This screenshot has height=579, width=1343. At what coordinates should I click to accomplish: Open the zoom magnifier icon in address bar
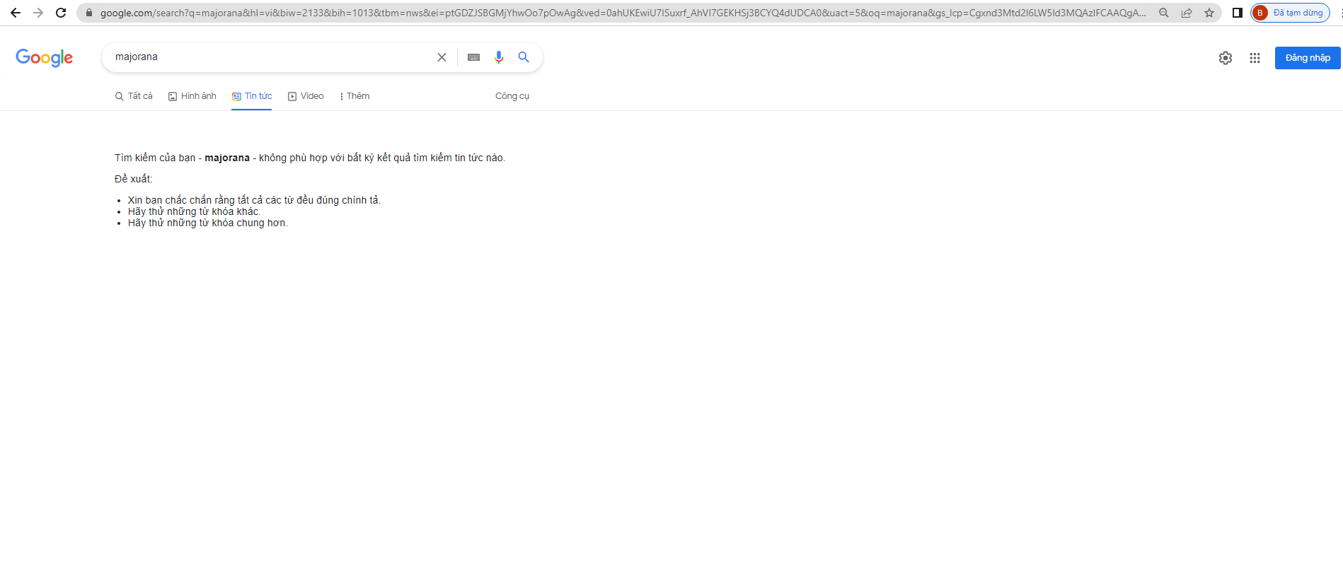coord(1163,13)
